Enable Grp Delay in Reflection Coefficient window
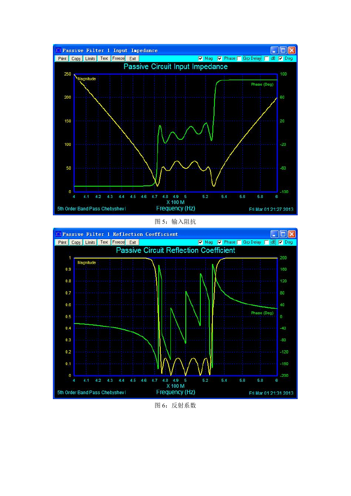Image resolution: width=351 pixels, height=496 pixels. (x=239, y=242)
